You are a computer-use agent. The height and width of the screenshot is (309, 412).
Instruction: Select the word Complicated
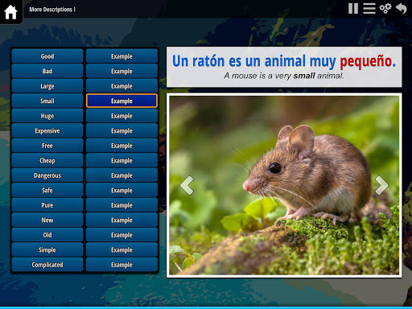tap(47, 265)
